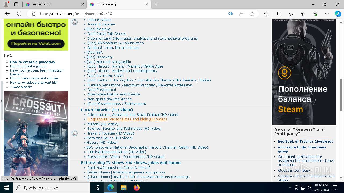Open Browser essentials heart icon
Screen dimensions: 344x193
coord(315,14)
